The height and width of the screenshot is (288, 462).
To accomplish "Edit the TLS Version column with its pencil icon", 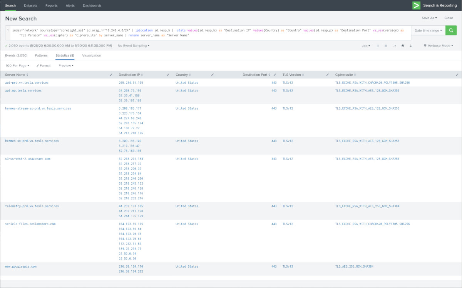I will pos(328,75).
